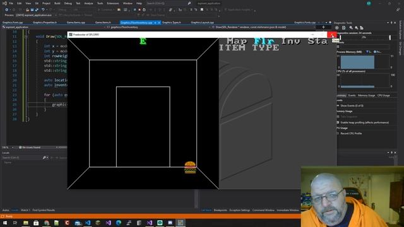The height and width of the screenshot is (227, 404).
Task: Restart debugging with the circular arrow icon
Action: point(144,10)
